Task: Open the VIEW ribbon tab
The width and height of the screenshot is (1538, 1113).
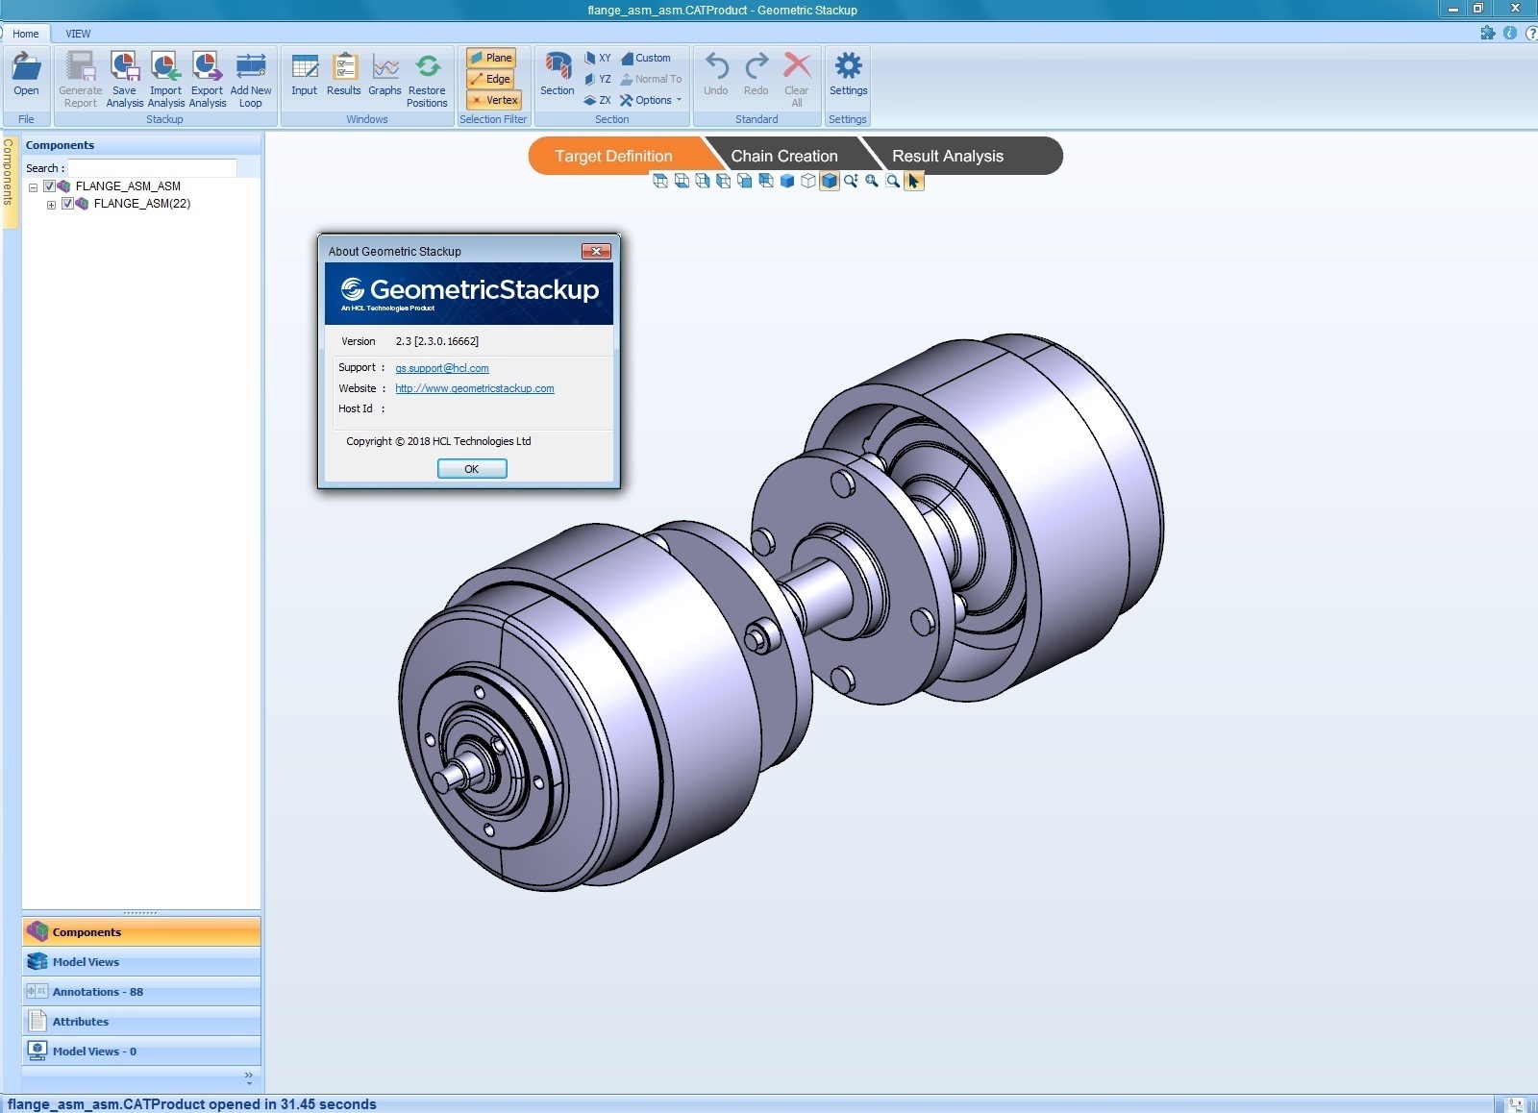Action: pos(78,34)
